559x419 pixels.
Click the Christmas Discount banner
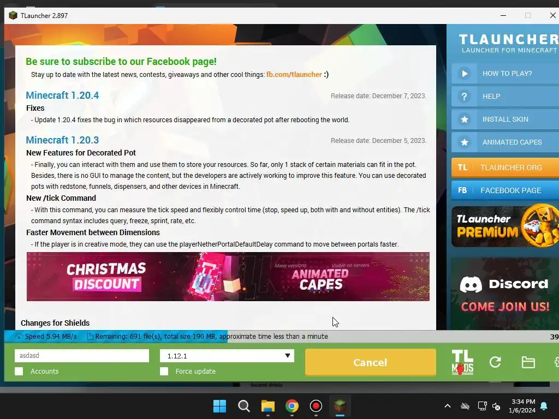point(106,277)
